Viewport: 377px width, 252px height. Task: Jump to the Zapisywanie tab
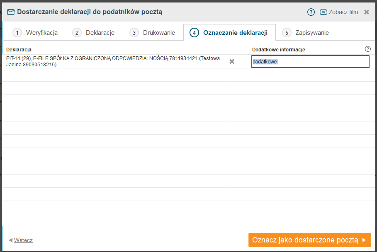click(x=306, y=33)
